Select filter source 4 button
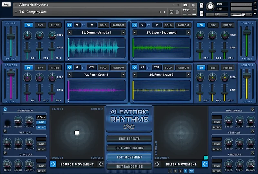 coord(185,171)
